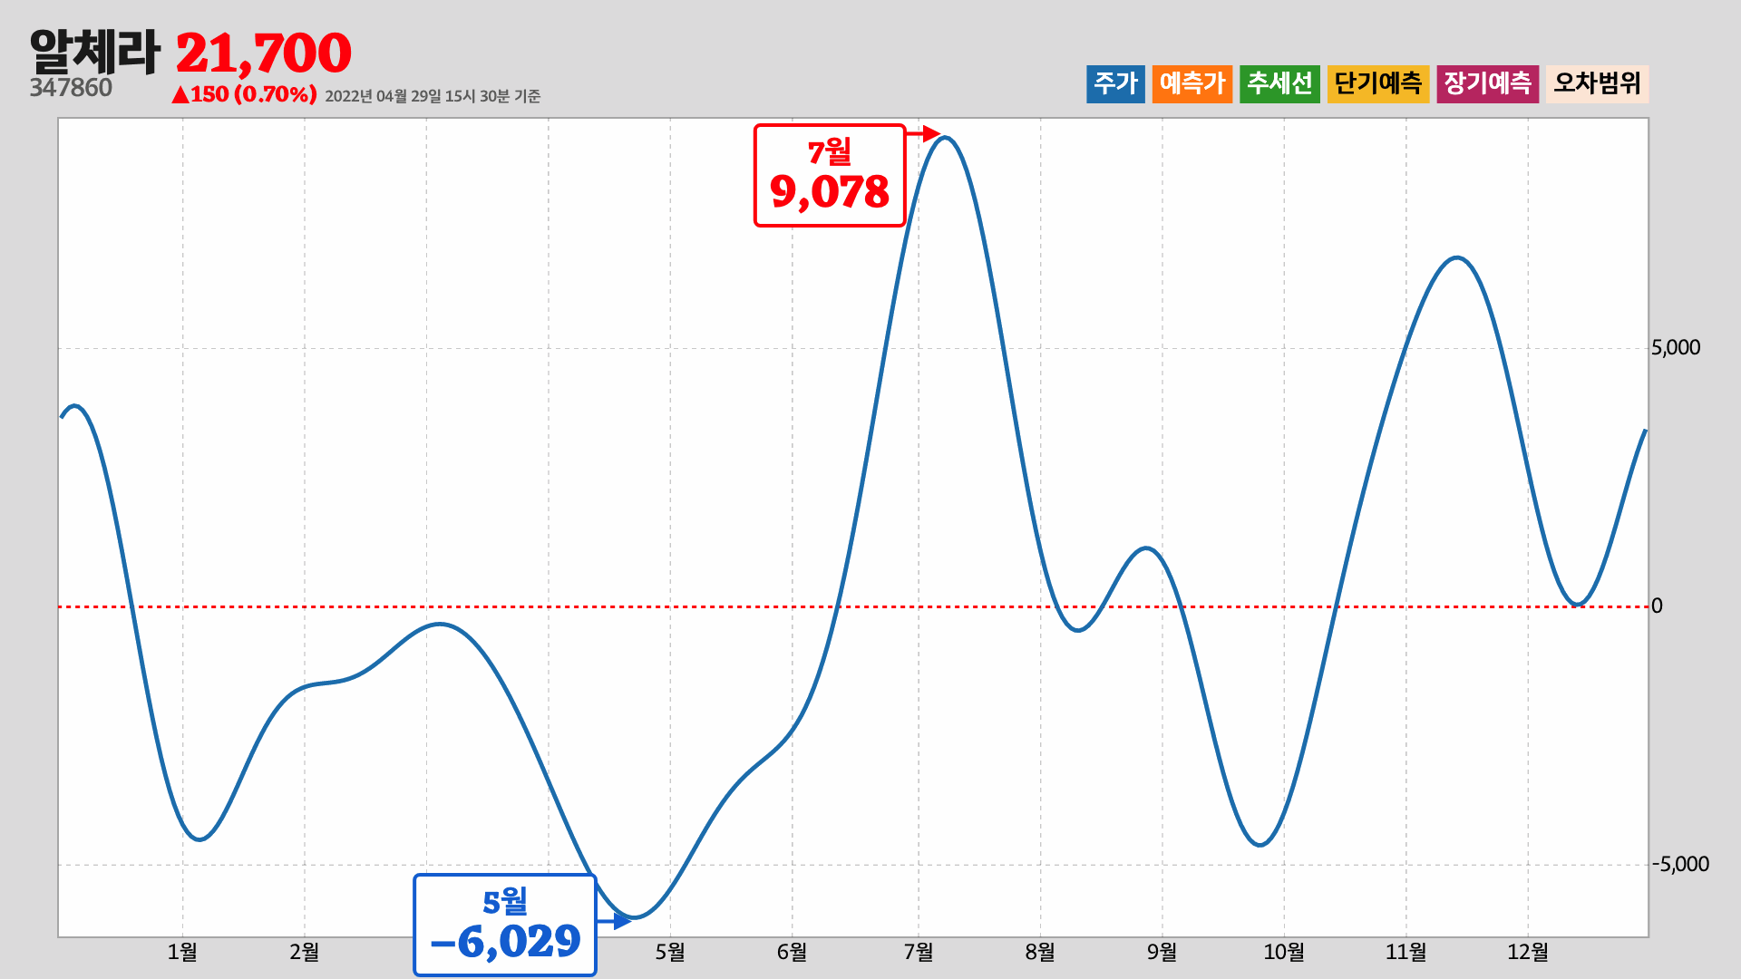Click the 5,000 y-axis tick label

pyautogui.click(x=1675, y=348)
